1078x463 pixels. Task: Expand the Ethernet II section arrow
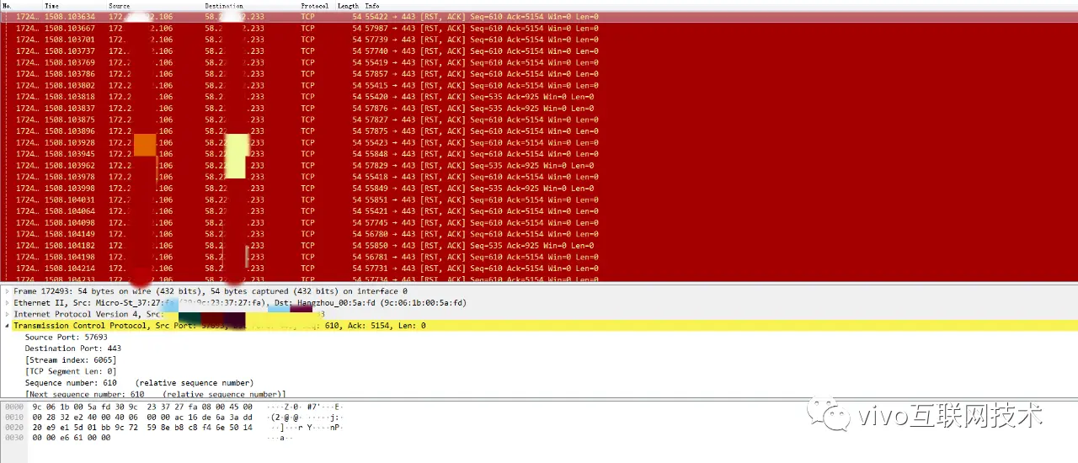coord(8,303)
